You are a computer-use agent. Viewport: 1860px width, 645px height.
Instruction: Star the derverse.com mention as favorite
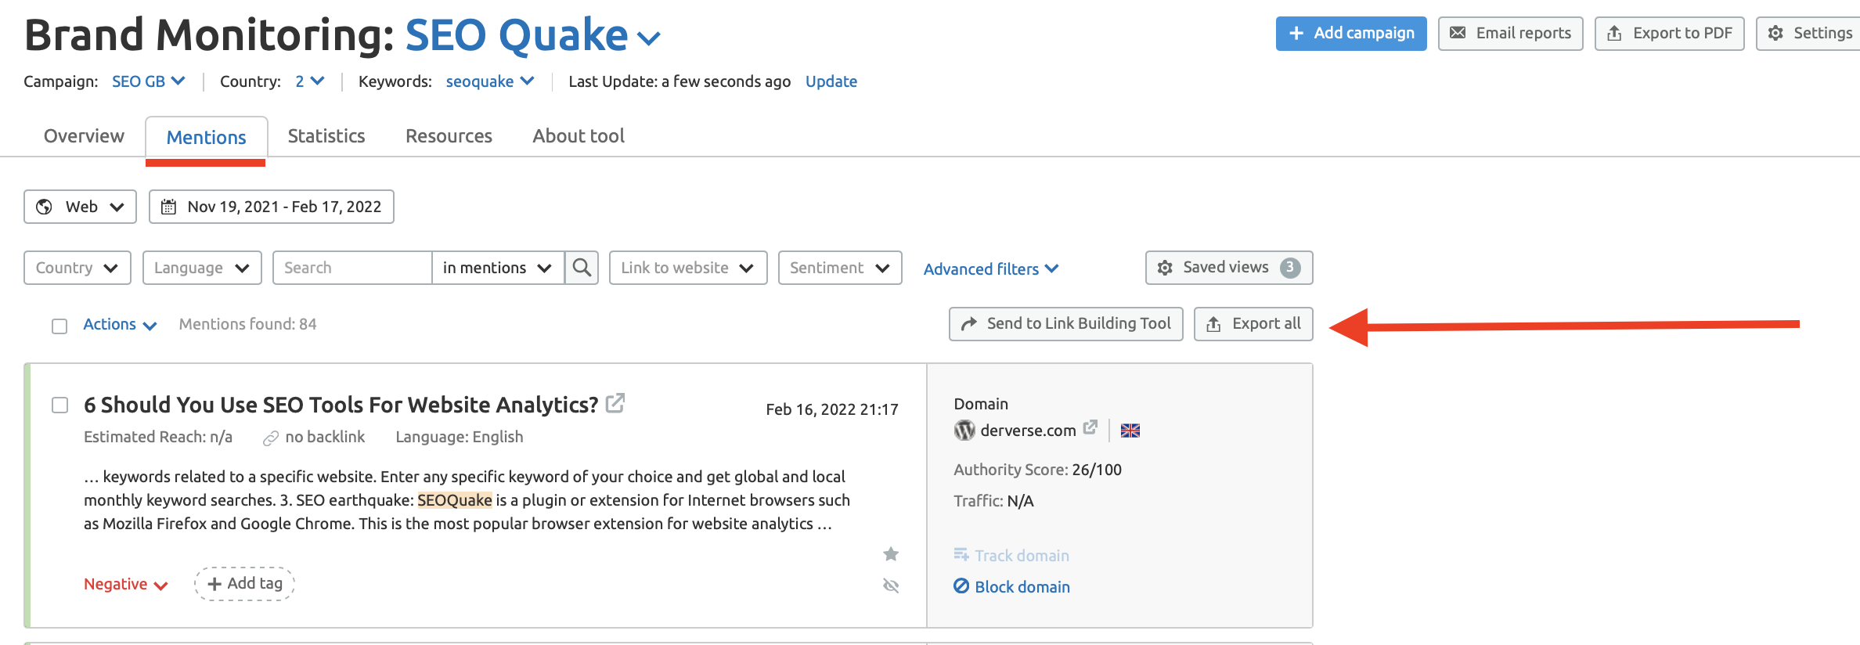tap(891, 554)
